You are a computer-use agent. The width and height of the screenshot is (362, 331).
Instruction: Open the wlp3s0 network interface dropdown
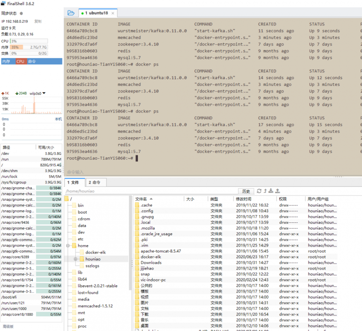click(x=44, y=93)
